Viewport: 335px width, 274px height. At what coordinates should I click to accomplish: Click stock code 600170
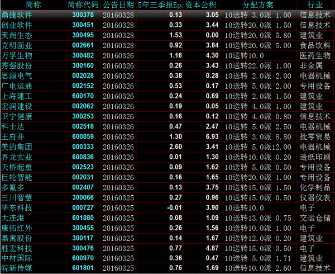83,96
